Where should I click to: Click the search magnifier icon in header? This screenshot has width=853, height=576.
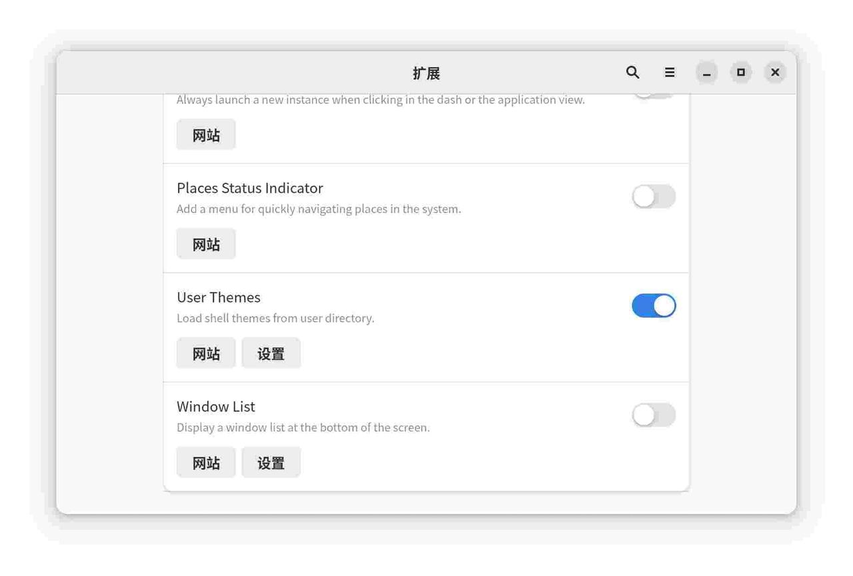pyautogui.click(x=632, y=72)
